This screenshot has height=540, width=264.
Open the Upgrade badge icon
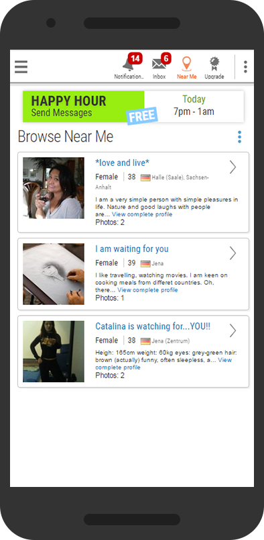point(214,64)
